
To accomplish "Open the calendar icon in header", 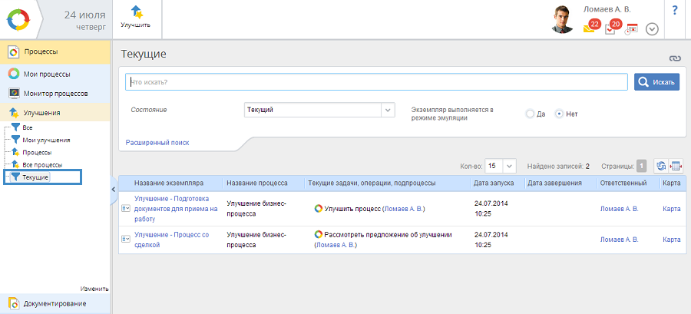I will pyautogui.click(x=632, y=29).
